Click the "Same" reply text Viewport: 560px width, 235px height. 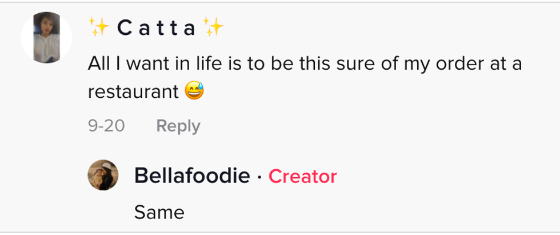159,213
